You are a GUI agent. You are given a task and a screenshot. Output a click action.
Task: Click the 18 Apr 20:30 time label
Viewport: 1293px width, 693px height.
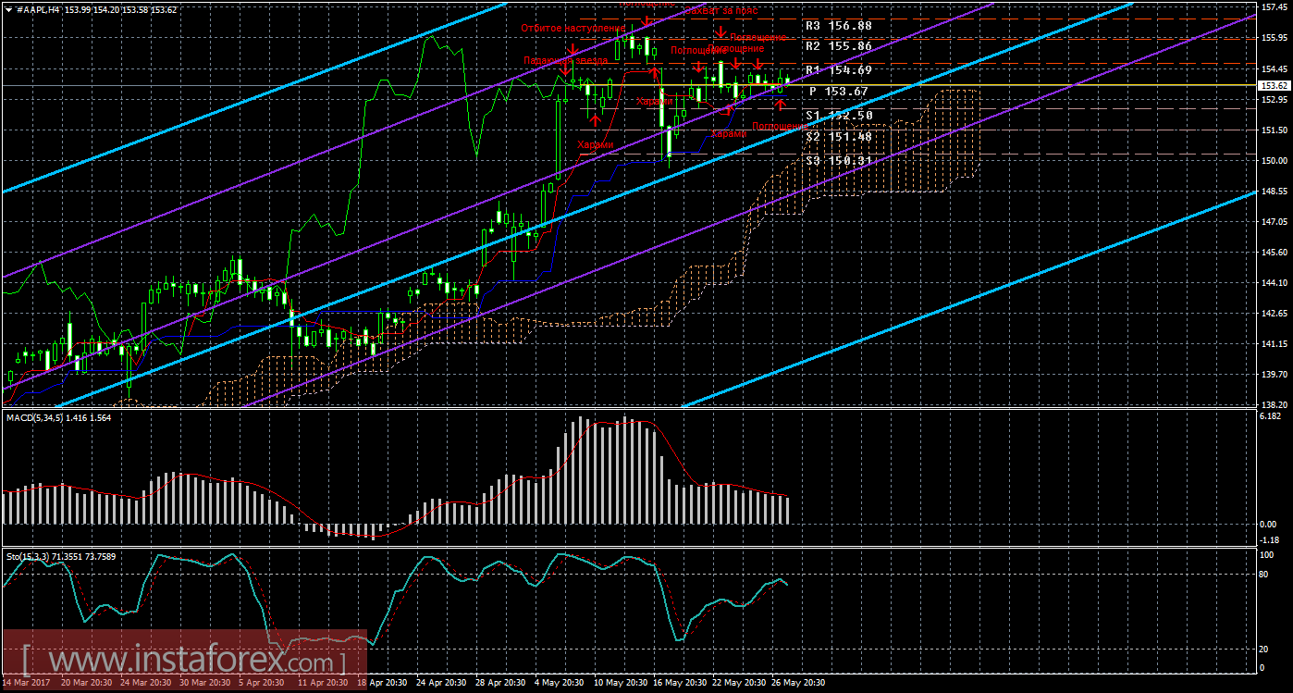coord(383,683)
